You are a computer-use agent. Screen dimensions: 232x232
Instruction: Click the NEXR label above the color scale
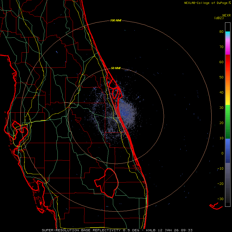click(x=226, y=15)
